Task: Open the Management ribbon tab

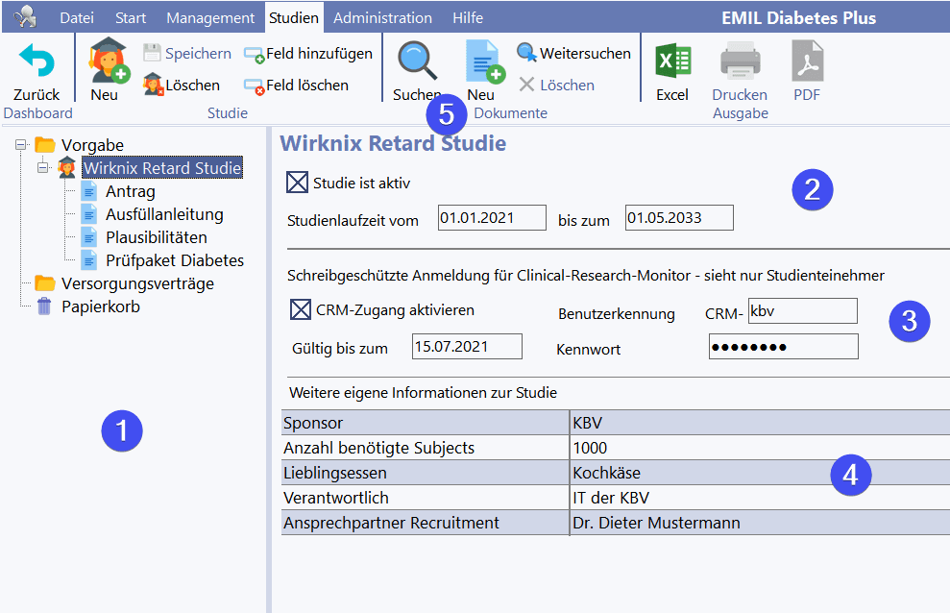Action: (210, 18)
